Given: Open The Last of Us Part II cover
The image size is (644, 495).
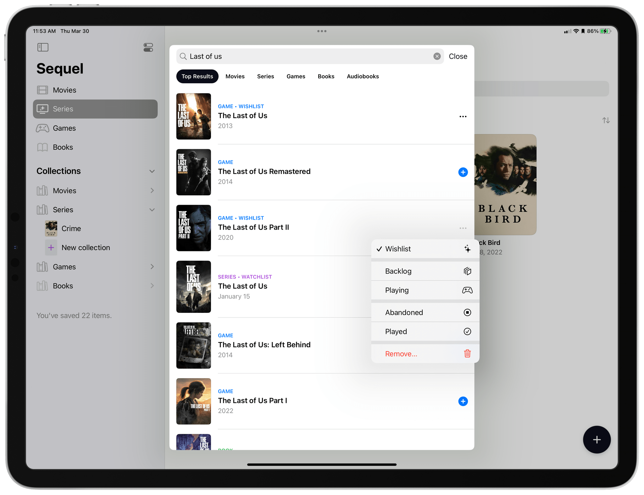Looking at the screenshot, I should pyautogui.click(x=193, y=228).
